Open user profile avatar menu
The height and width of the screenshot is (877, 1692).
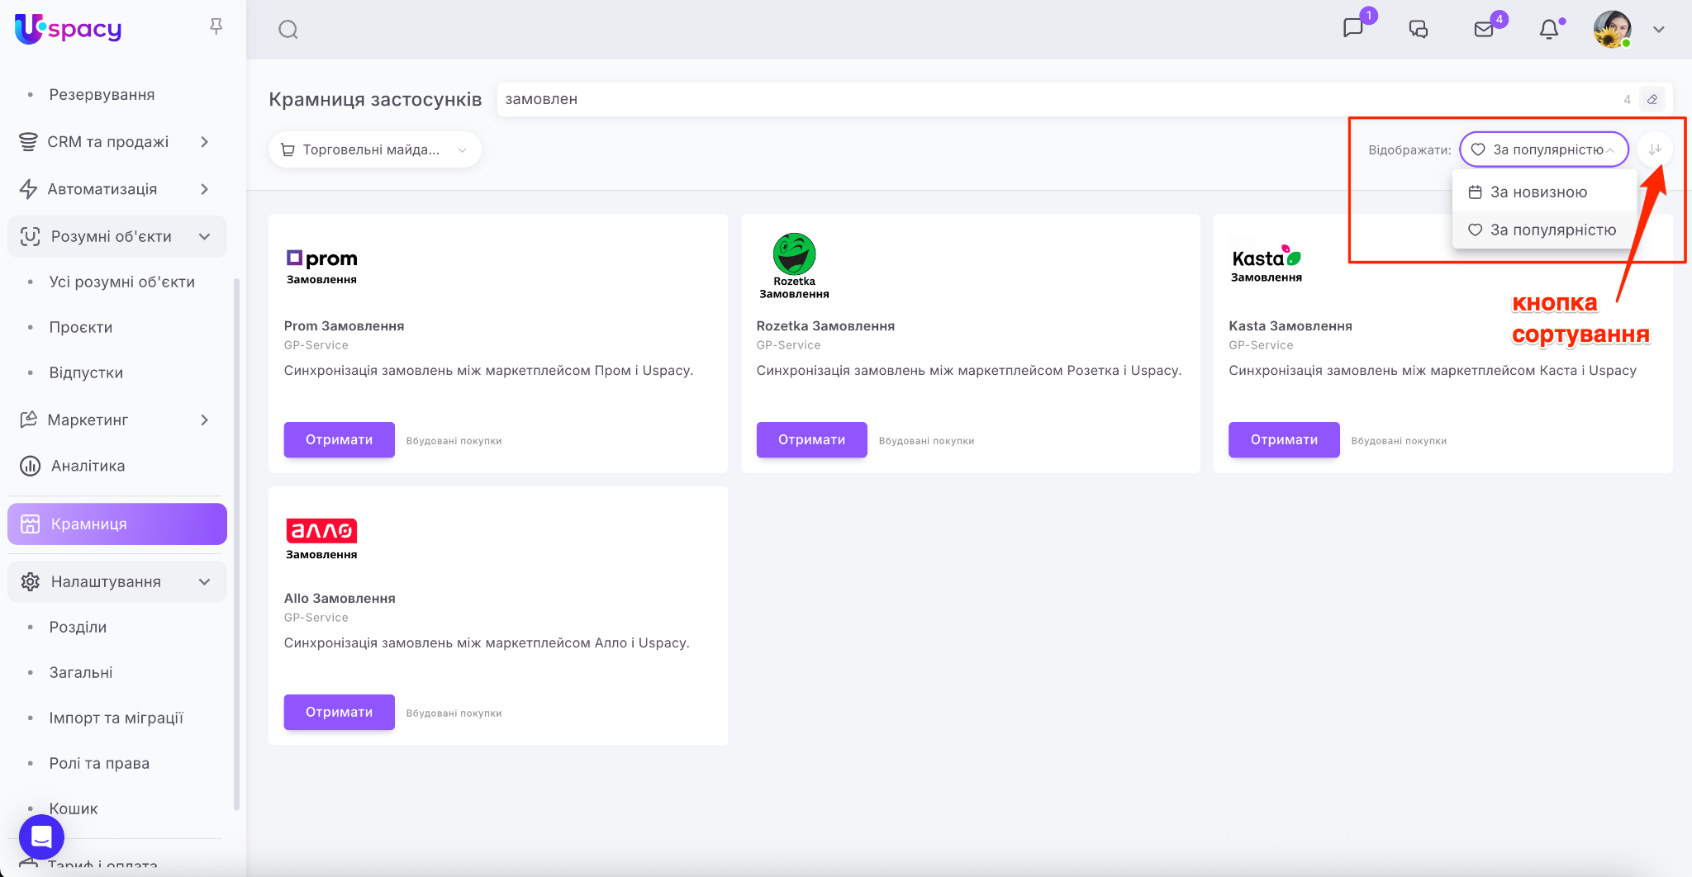pyautogui.click(x=1612, y=30)
